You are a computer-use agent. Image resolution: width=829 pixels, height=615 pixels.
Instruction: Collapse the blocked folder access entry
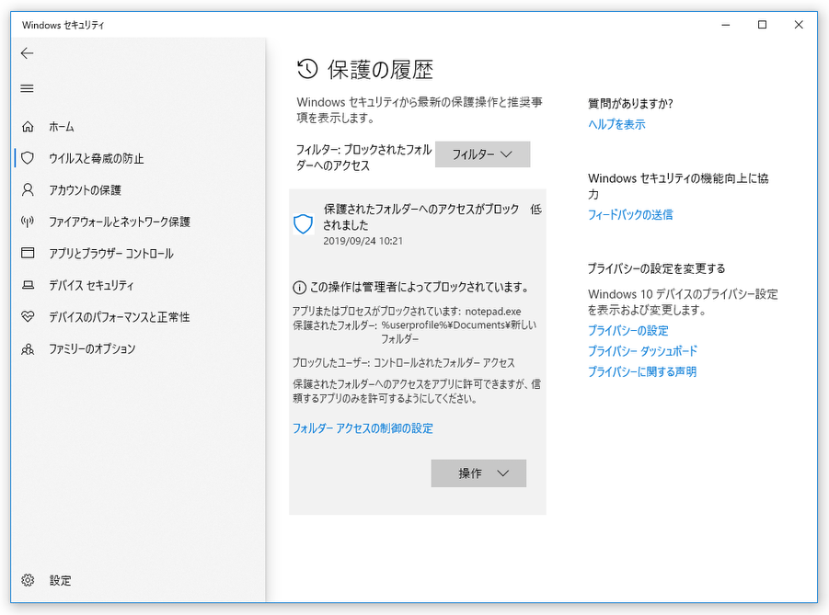click(417, 224)
